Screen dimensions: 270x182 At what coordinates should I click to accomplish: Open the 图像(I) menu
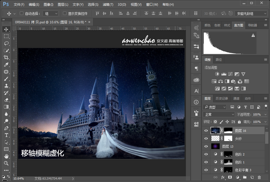tap(48, 5)
